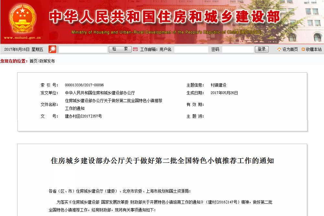Click the www.mohurd.gov.cn address text

click(x=22, y=38)
